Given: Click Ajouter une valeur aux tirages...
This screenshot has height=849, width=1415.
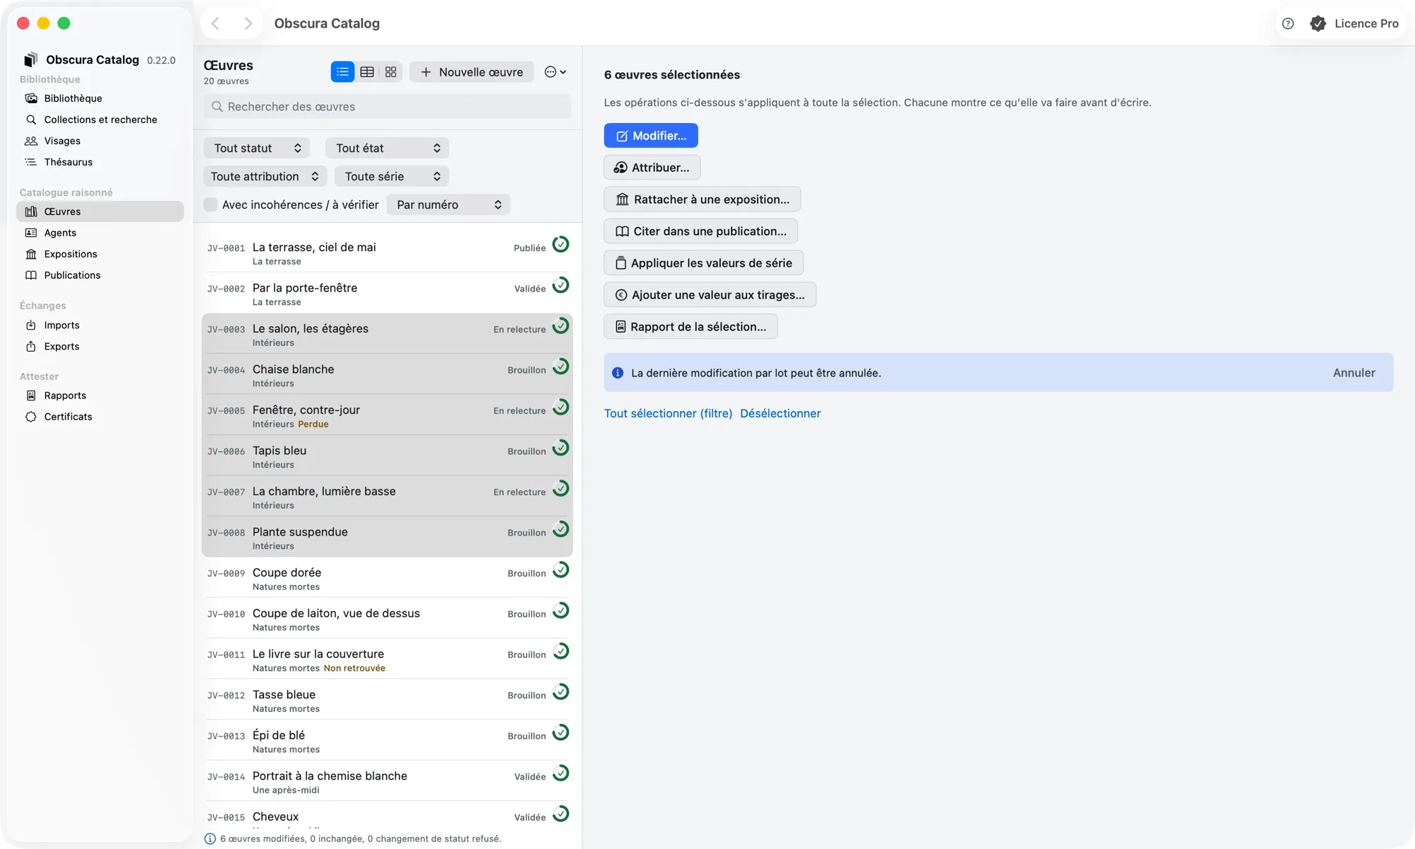Looking at the screenshot, I should (x=710, y=295).
